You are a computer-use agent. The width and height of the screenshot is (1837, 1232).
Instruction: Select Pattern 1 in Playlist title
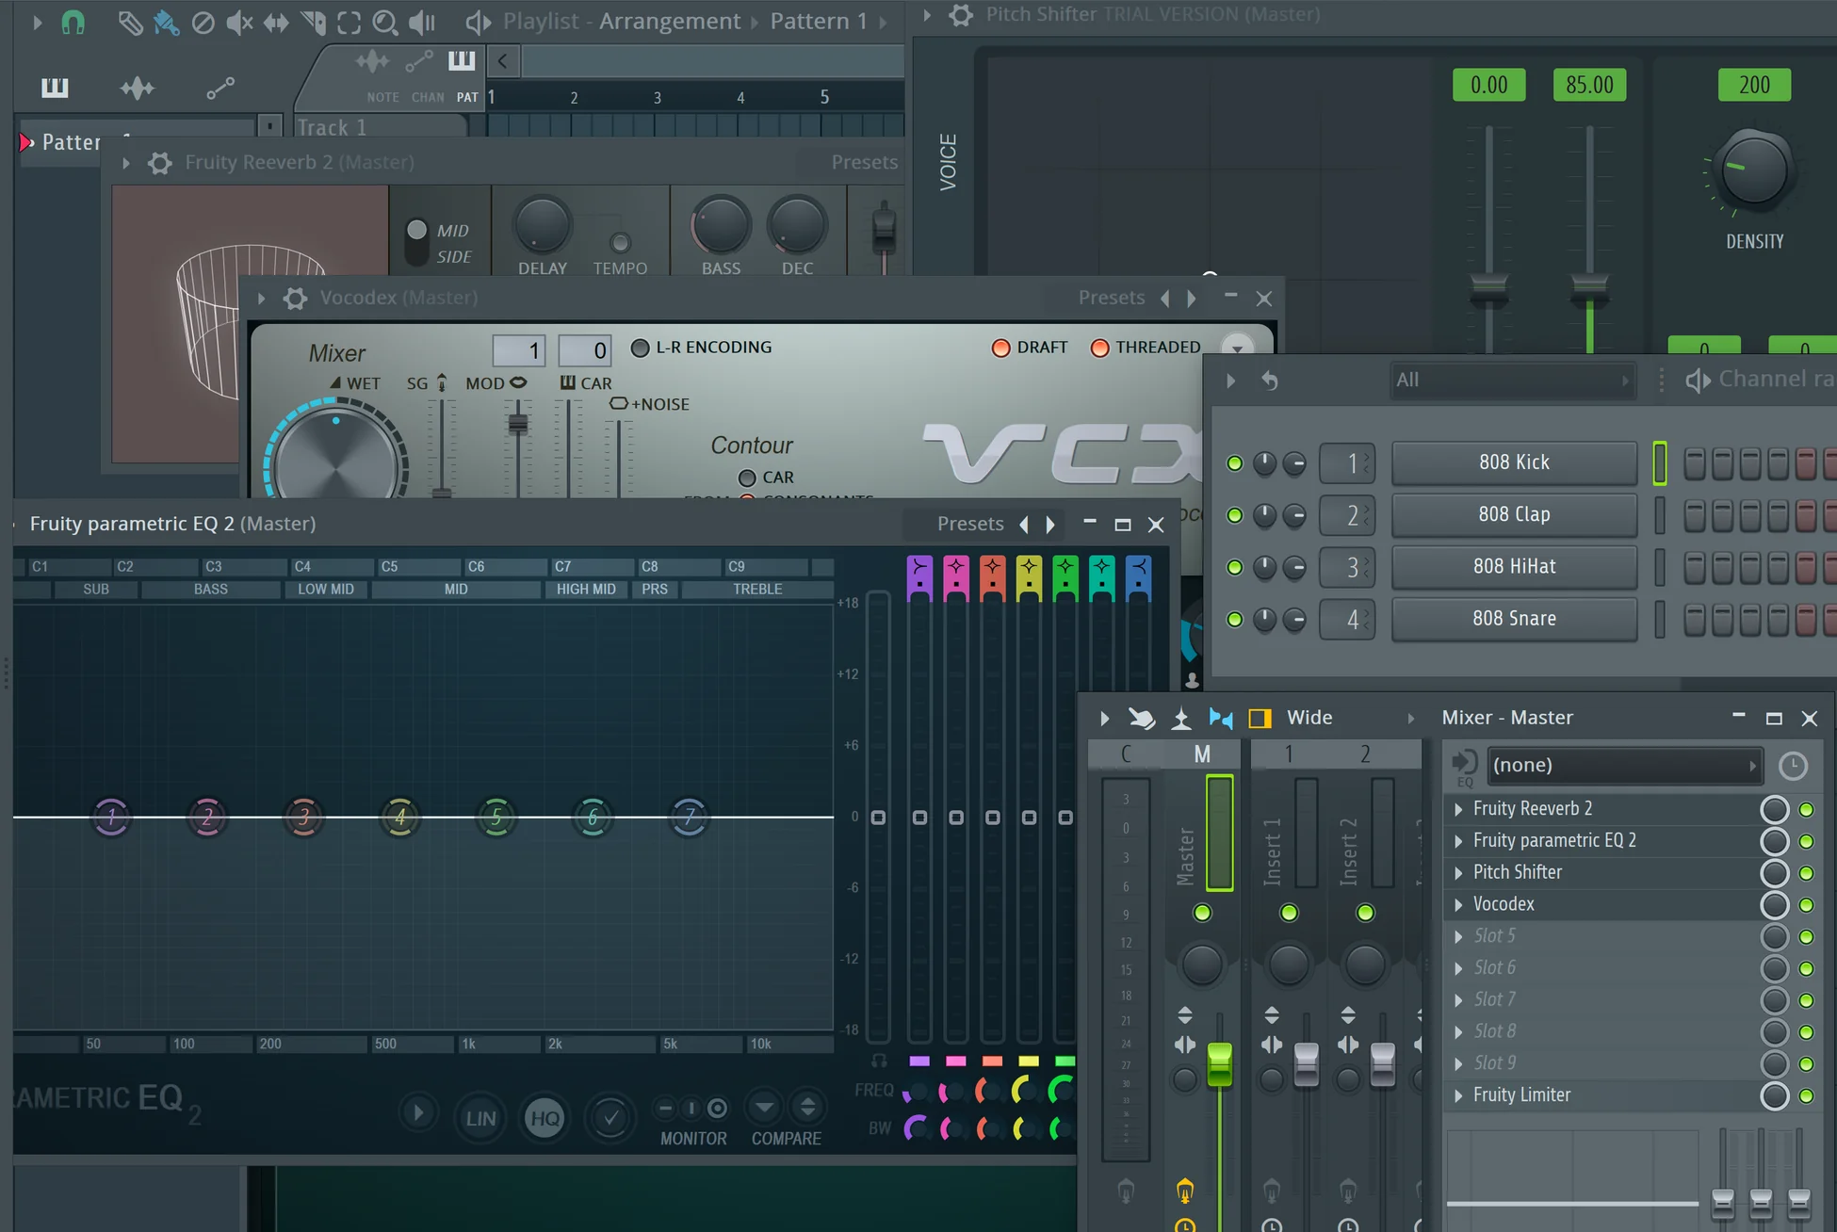point(819,22)
